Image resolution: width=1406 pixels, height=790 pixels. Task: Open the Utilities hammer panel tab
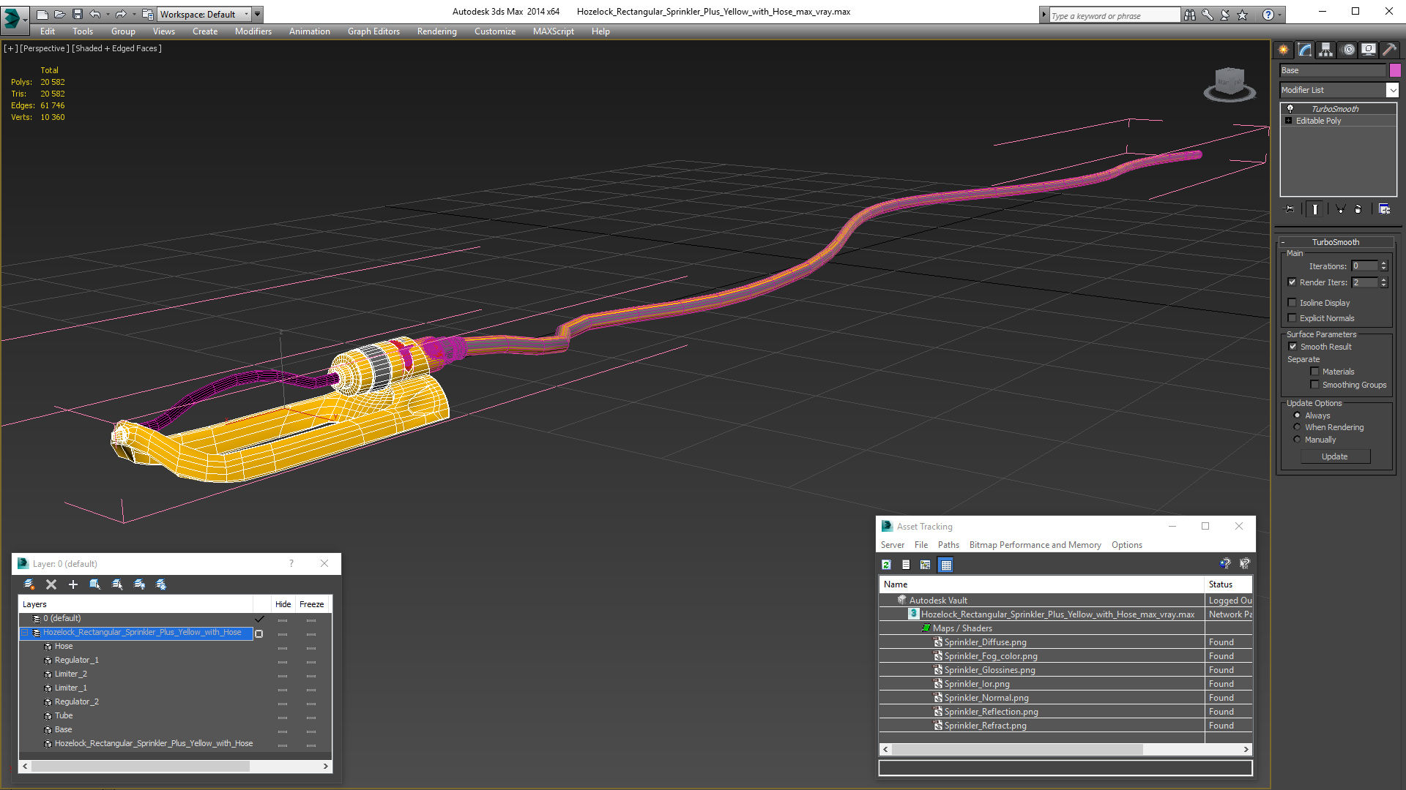[1389, 50]
